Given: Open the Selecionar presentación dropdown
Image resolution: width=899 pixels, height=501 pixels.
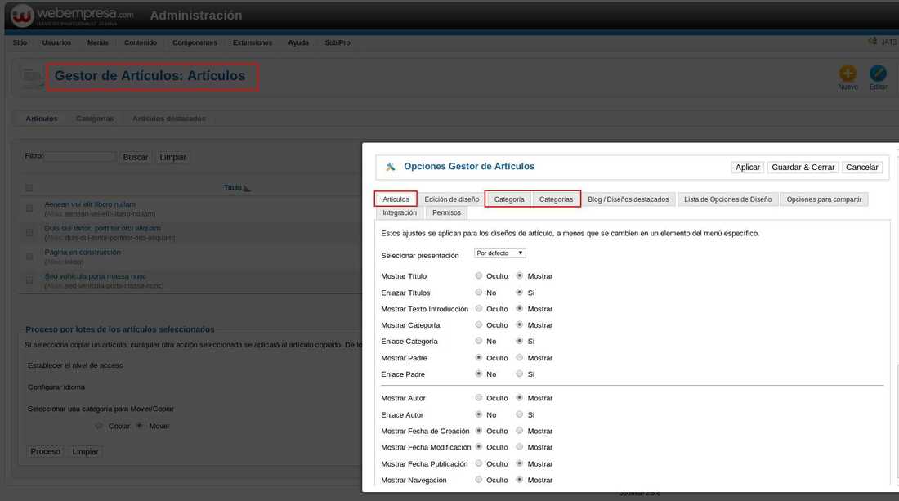Looking at the screenshot, I should [500, 253].
